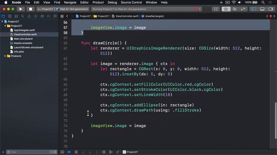Click the editor vertical scrollbar
277x155 pixels.
[276, 121]
